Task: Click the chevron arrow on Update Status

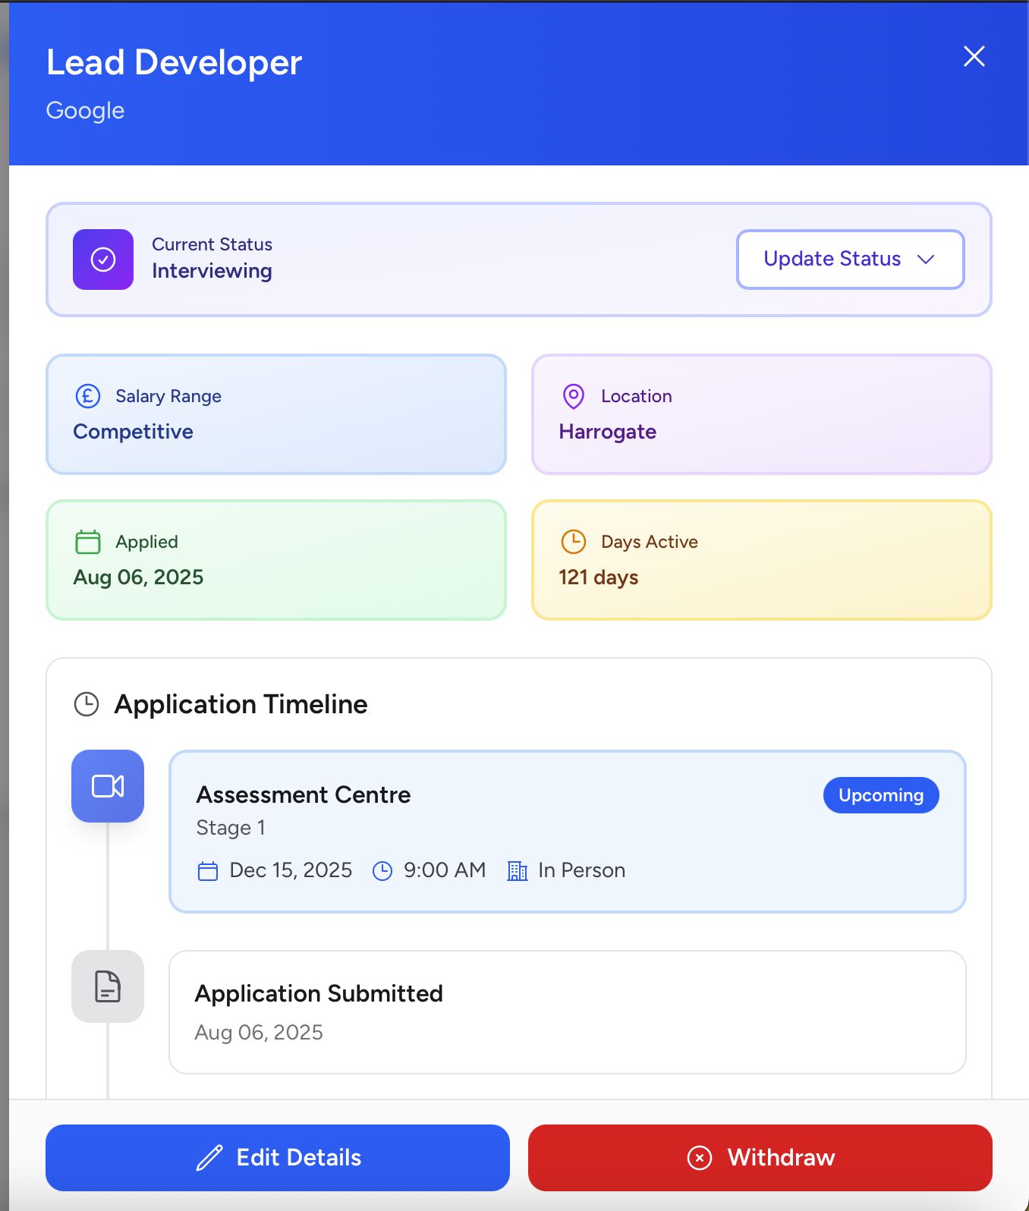Action: [927, 259]
